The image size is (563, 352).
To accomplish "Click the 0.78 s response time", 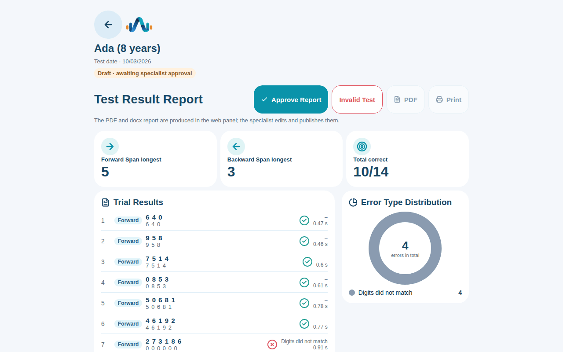I will (x=320, y=306).
